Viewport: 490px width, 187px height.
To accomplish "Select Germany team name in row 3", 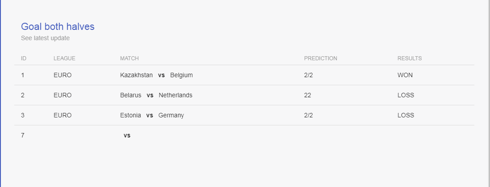I will (x=171, y=115).
